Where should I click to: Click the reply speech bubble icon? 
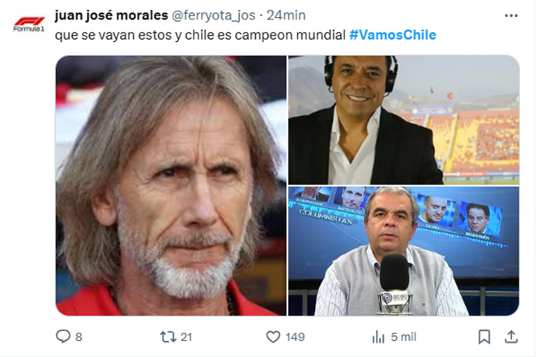pos(63,337)
